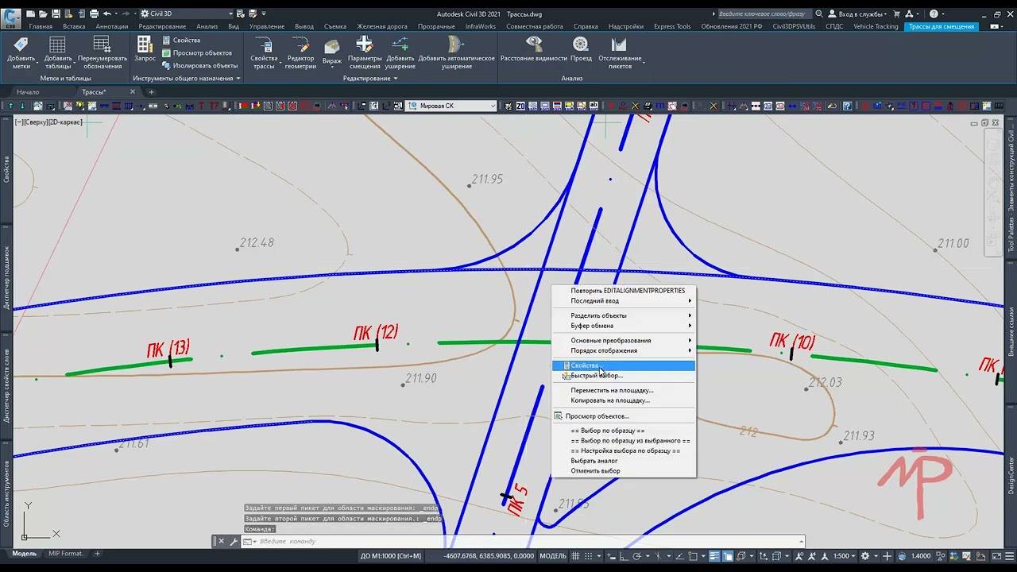Toggle grid display in the status bar
Image resolution: width=1017 pixels, height=572 pixels.
coord(575,556)
